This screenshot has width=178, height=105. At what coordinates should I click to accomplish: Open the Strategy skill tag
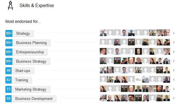point(23,34)
